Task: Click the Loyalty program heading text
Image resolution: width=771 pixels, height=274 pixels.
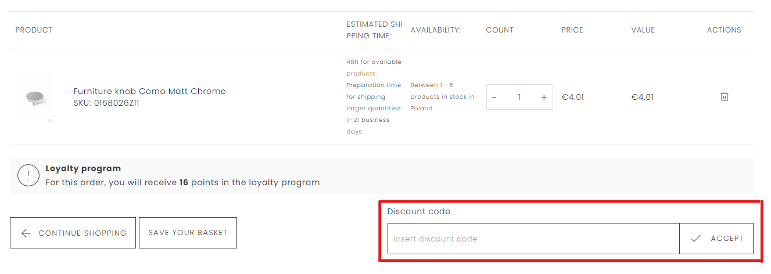Action: [x=83, y=169]
